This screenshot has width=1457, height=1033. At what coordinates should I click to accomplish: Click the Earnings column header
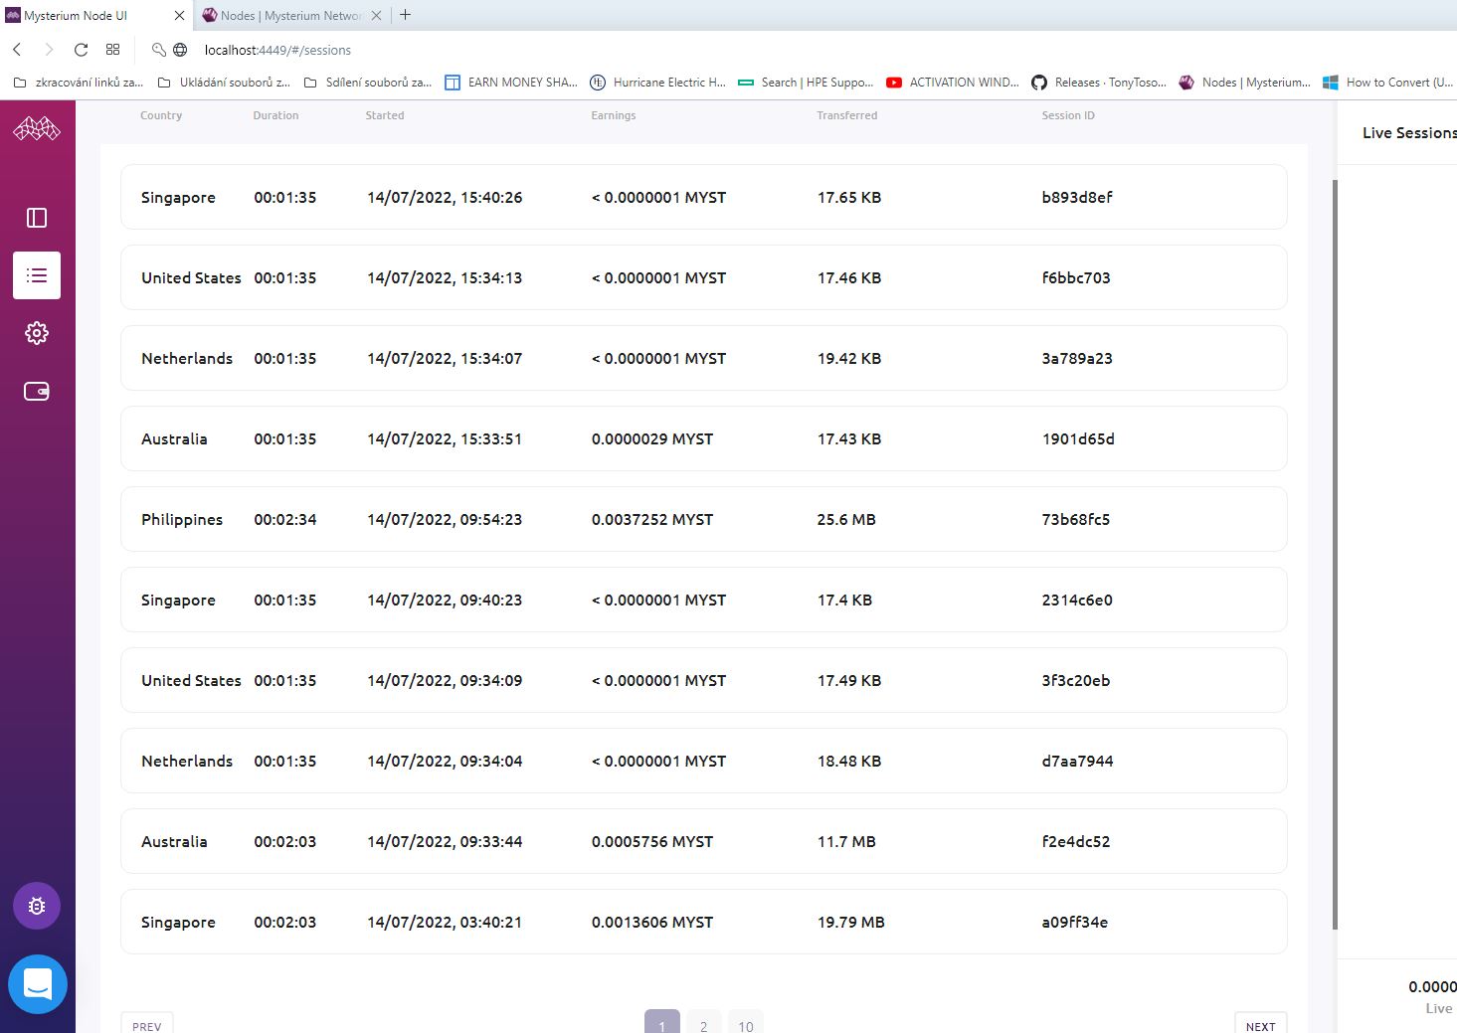pyautogui.click(x=614, y=115)
